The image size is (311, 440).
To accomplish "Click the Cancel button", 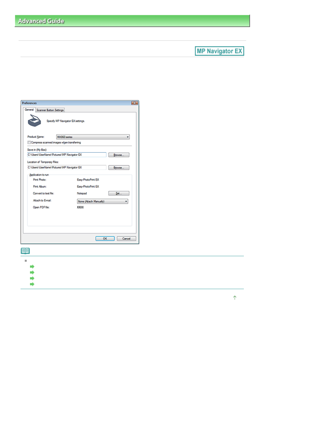I will pos(126,239).
